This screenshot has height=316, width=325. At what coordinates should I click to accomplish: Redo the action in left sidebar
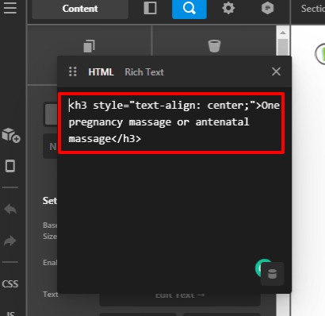tap(10, 241)
